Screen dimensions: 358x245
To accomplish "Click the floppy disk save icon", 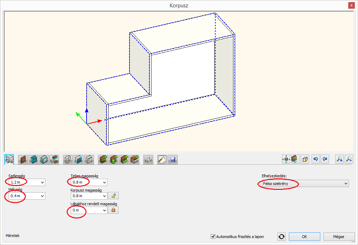I will pos(173,159).
